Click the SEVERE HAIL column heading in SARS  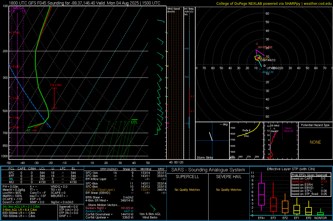point(229,177)
